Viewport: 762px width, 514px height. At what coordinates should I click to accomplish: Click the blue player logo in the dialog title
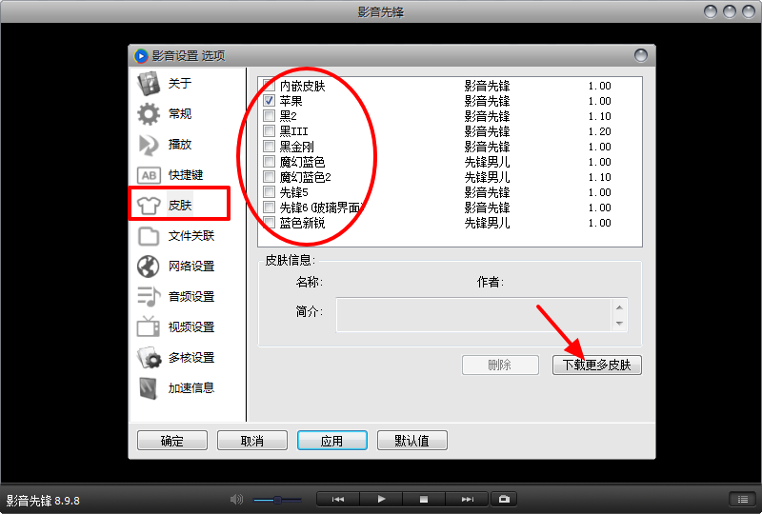[x=141, y=56]
